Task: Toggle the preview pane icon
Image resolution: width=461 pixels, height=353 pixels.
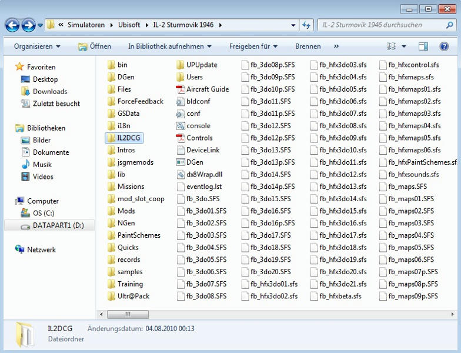Action: [423, 46]
